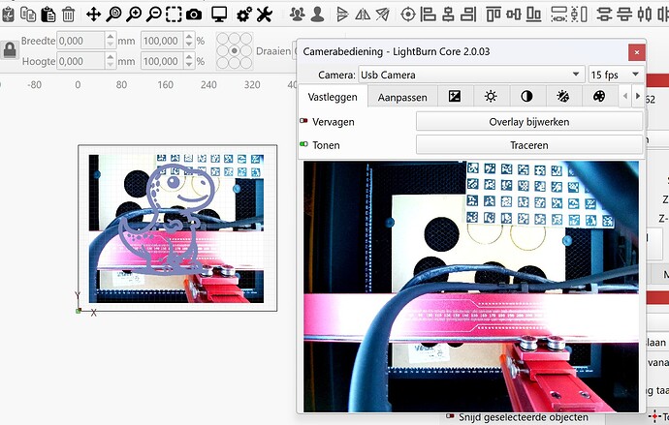Switch to the Aanpassen tab

402,97
